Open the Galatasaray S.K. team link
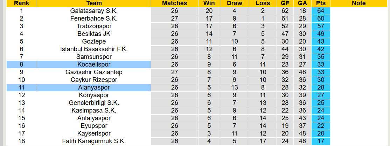 click(94, 11)
